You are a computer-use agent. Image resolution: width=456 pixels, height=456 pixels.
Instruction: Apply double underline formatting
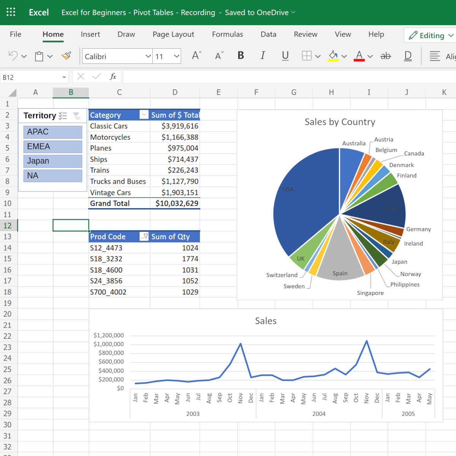coord(408,56)
